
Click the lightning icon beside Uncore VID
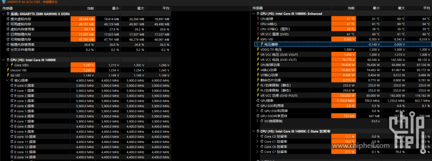tap(8, 70)
